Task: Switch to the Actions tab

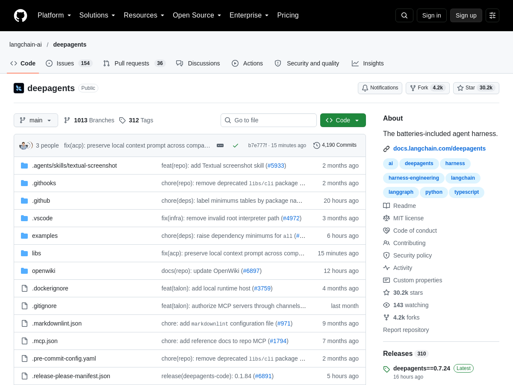Action: 248,63
